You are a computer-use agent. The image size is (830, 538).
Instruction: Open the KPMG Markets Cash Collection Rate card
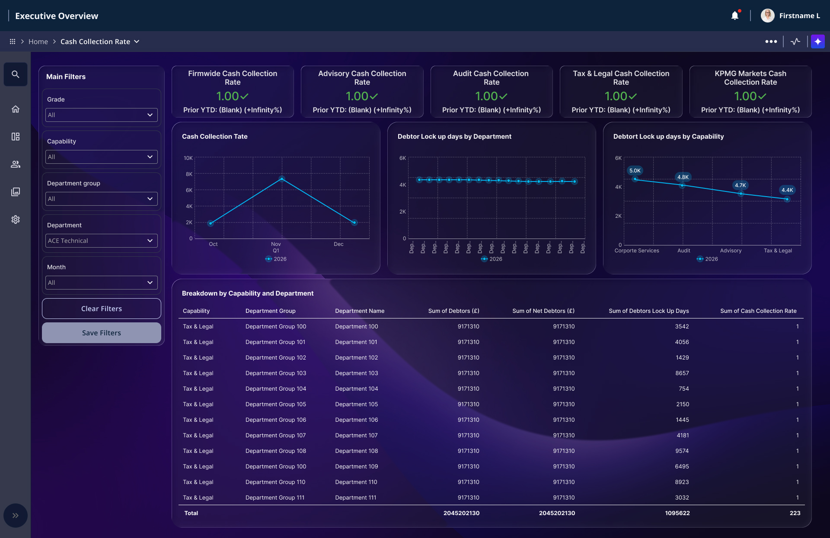[750, 92]
